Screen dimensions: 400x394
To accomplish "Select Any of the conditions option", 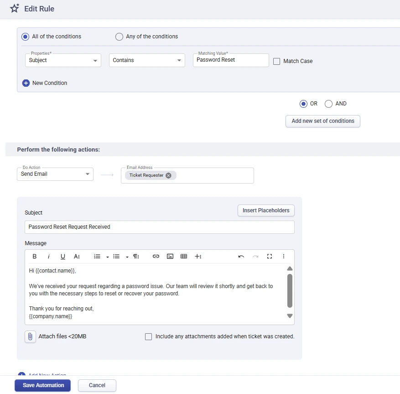I will pyautogui.click(x=119, y=37).
